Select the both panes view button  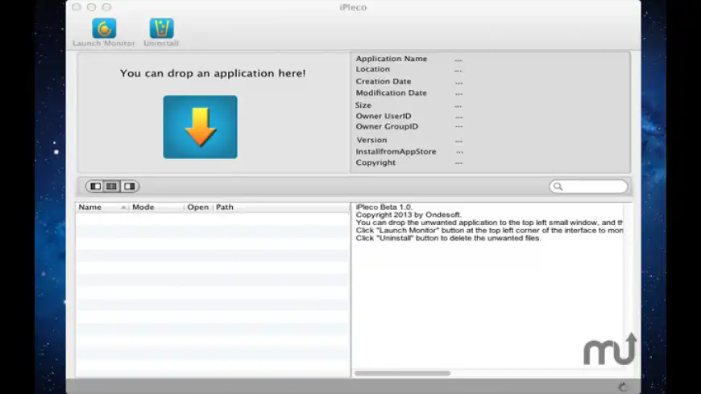[112, 186]
